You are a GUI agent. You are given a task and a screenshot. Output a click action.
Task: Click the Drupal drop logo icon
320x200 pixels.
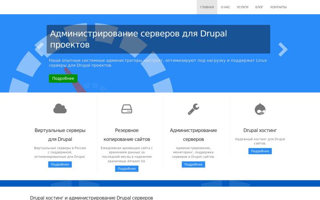260,109
